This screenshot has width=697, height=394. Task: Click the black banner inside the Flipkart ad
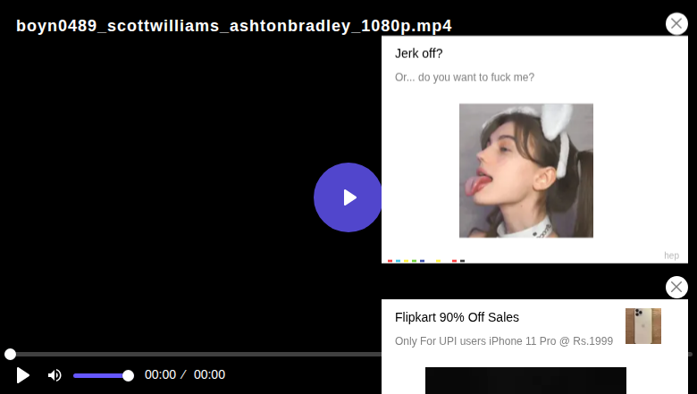point(525,381)
